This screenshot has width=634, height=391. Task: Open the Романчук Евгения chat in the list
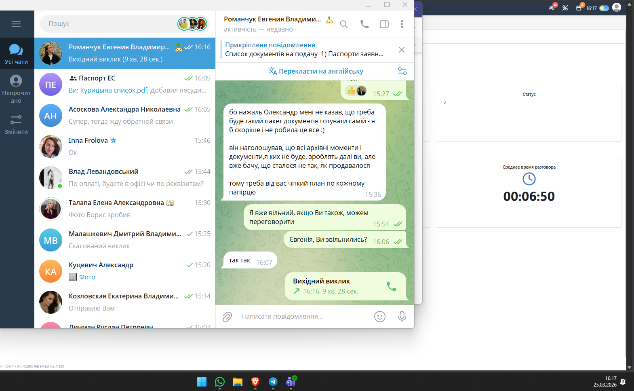[125, 53]
